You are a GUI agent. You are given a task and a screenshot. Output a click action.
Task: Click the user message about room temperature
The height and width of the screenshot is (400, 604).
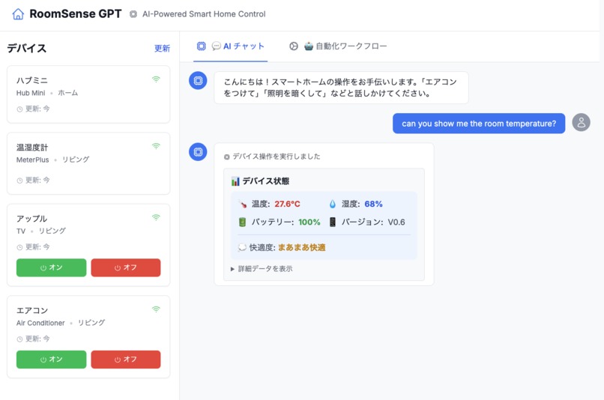pyautogui.click(x=479, y=124)
